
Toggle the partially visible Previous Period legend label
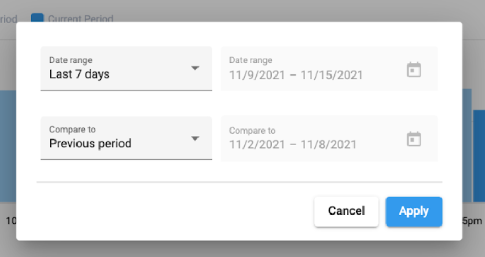(x=8, y=18)
